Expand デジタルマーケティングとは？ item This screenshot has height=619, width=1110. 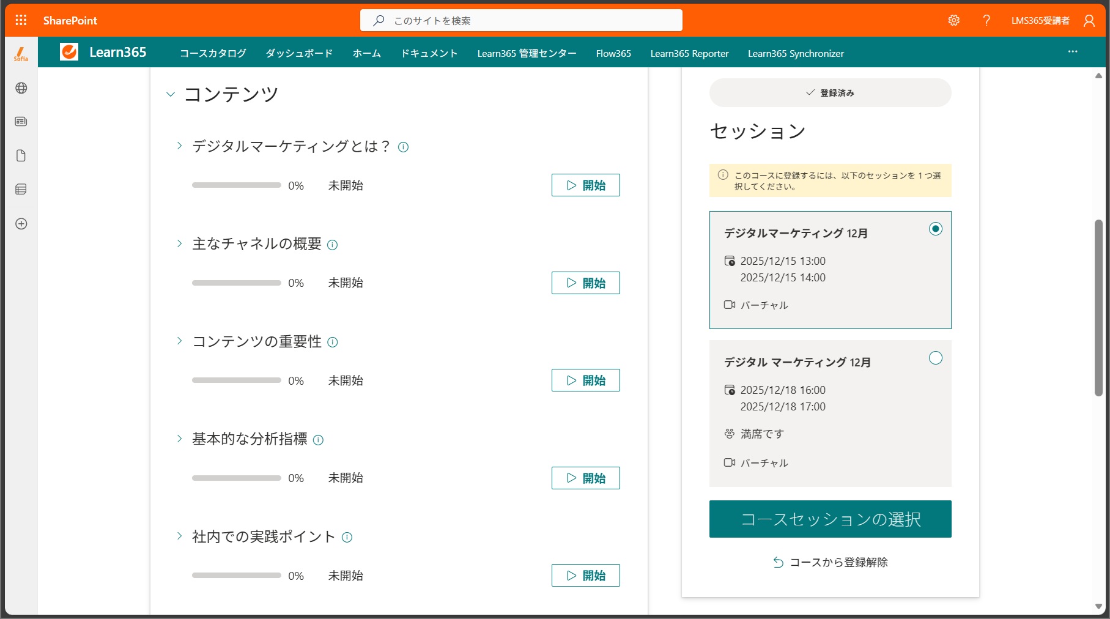coord(179,146)
